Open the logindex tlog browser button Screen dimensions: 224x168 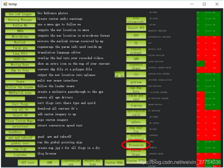[20, 155]
